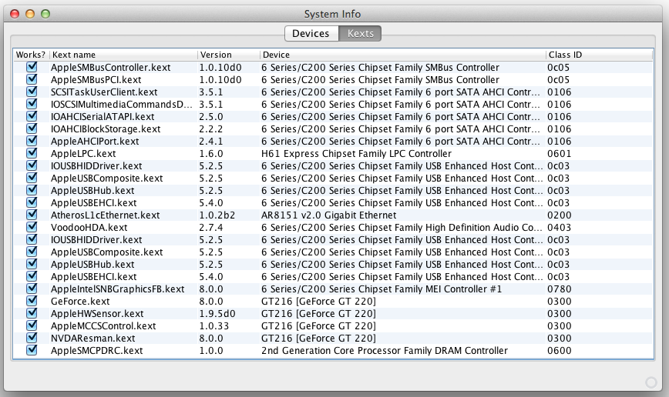Select AppleMCCSControl.kext in the list
Image resolution: width=669 pixels, height=397 pixels.
click(x=103, y=326)
